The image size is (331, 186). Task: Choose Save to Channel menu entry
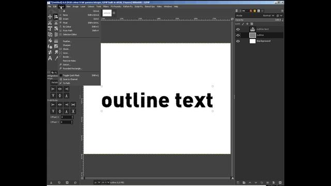coord(79,79)
